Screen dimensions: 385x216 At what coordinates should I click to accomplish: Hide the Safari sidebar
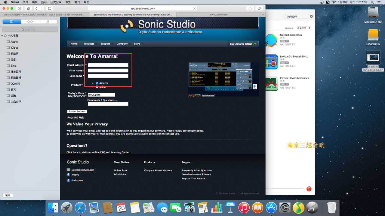coord(50,8)
